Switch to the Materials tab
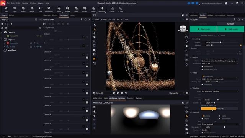The height and width of the screenshot is (138, 245). click(47, 15)
